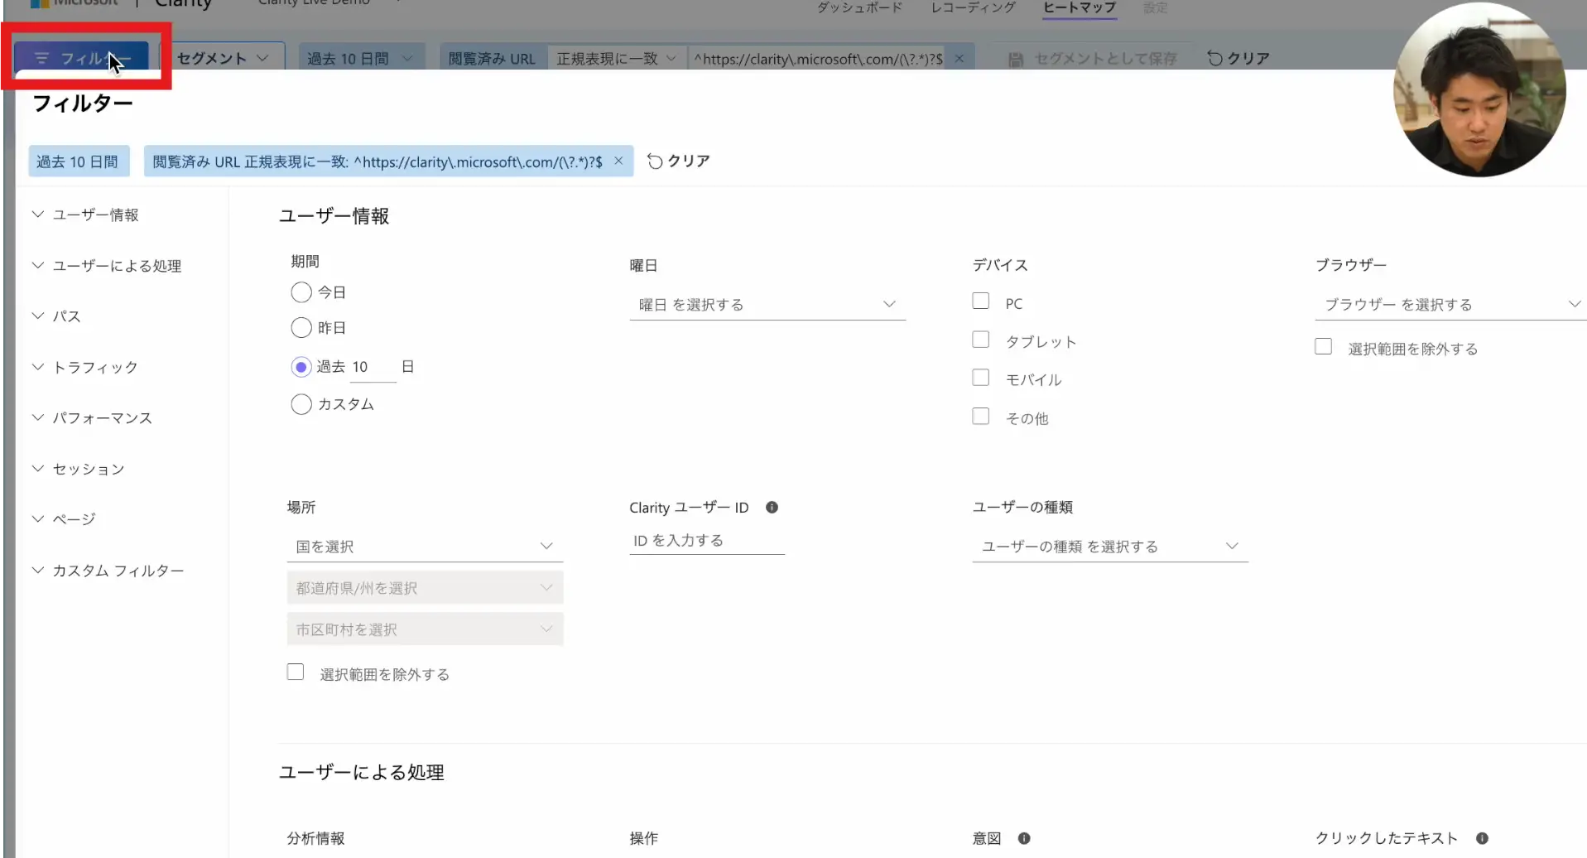The height and width of the screenshot is (858, 1587).
Task: Click info icon beside クリックしたテキスト
Action: tap(1482, 838)
